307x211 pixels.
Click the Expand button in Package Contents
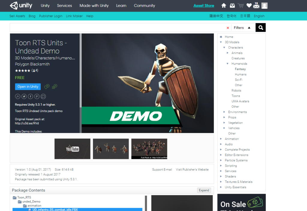(204, 190)
